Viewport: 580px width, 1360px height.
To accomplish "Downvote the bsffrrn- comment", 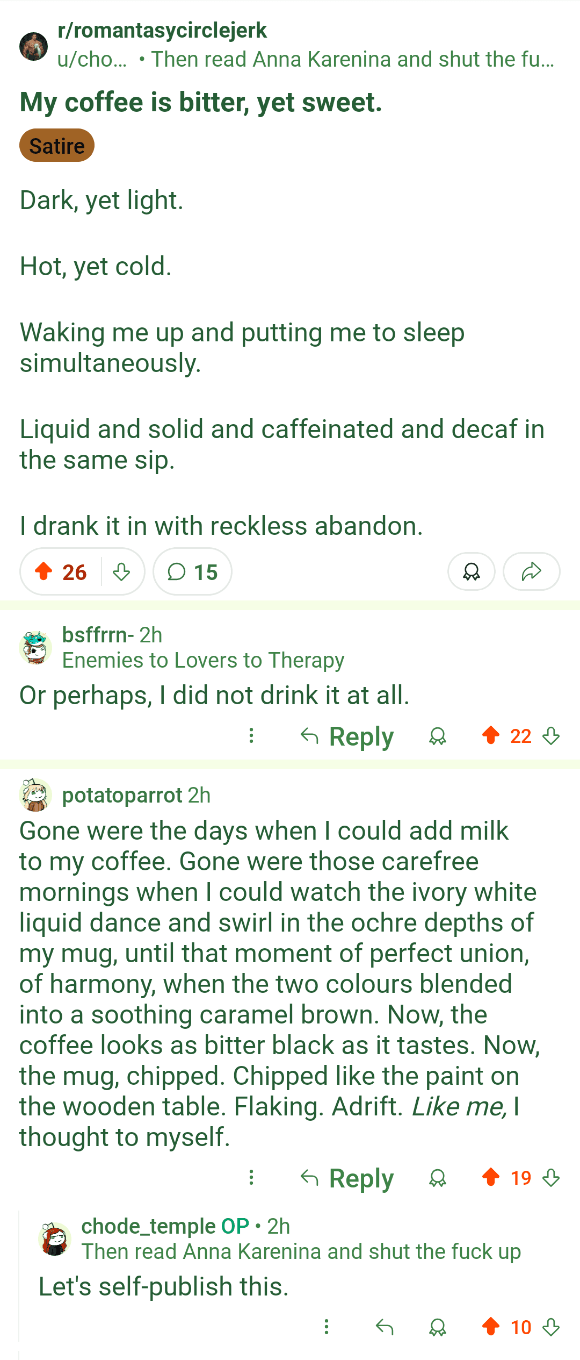I will pos(551,736).
